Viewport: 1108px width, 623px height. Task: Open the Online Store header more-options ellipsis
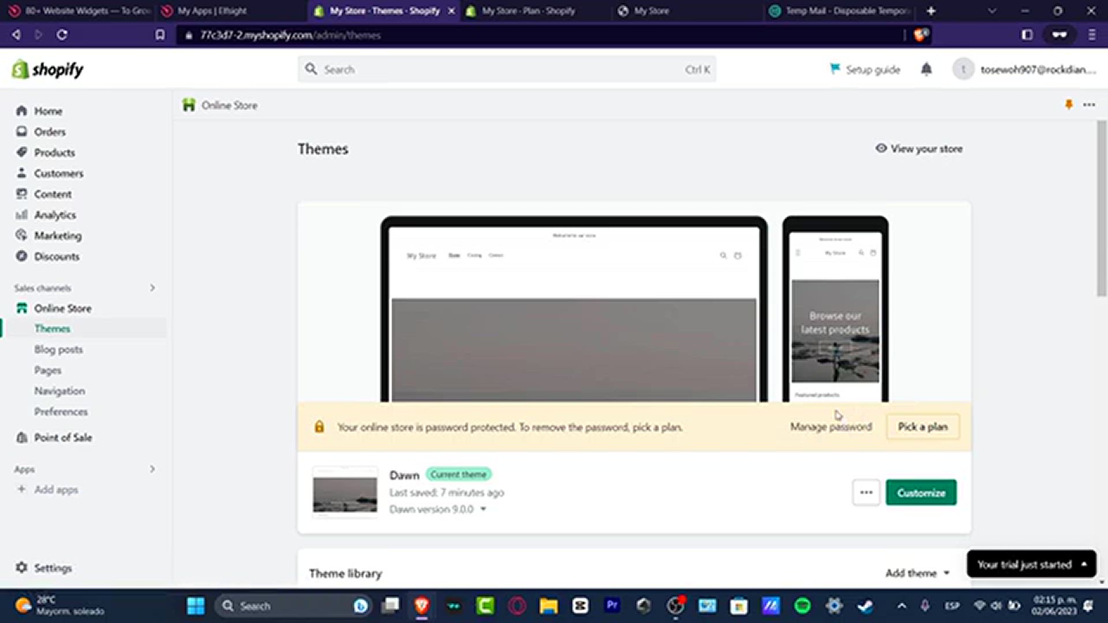[1089, 105]
